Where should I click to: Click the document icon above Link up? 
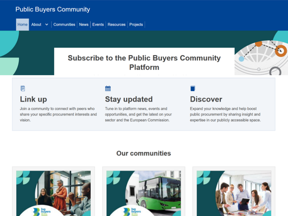click(23, 89)
